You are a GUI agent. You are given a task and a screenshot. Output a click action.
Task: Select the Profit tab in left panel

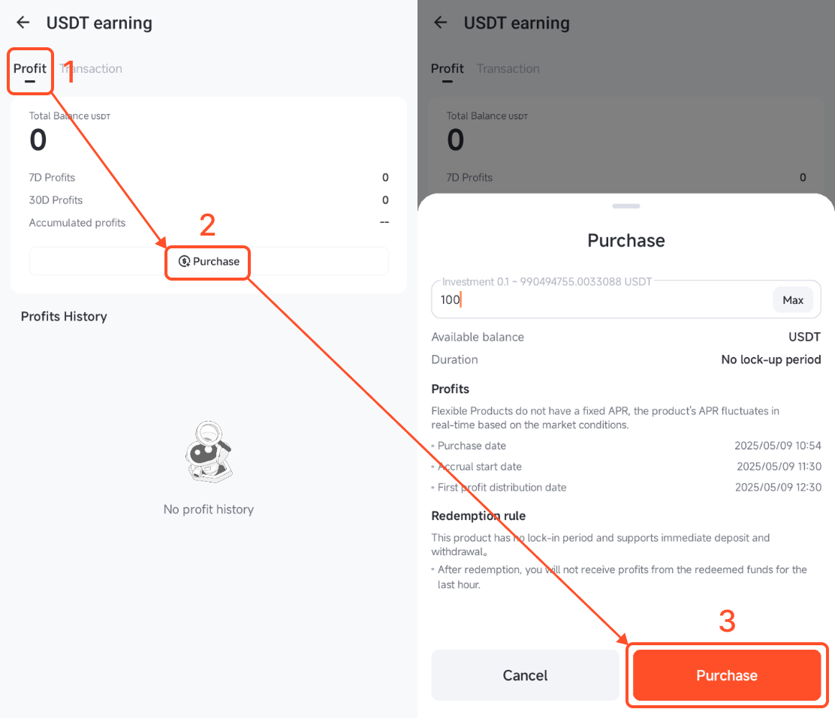pos(30,69)
